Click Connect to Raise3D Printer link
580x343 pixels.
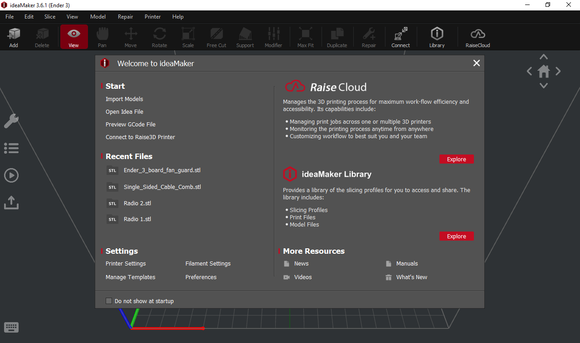click(140, 137)
